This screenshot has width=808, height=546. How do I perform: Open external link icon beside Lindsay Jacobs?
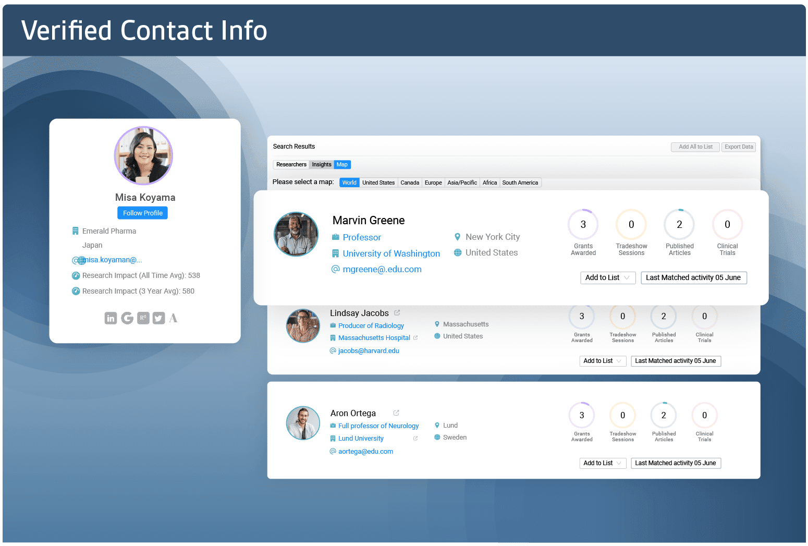397,313
